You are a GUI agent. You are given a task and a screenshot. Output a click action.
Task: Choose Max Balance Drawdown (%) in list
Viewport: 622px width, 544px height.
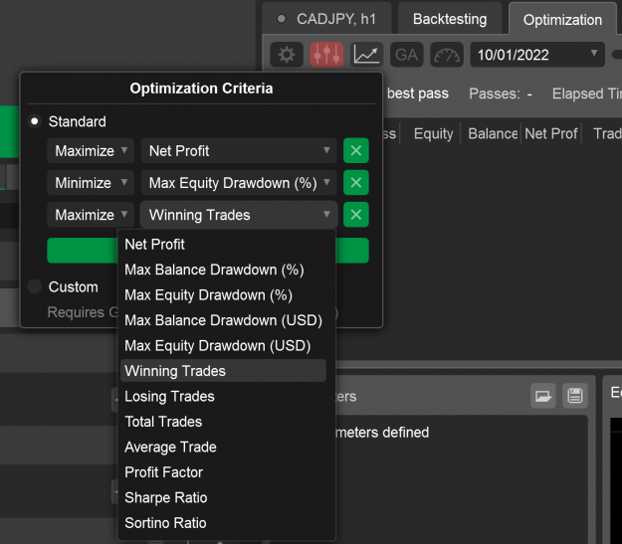(x=223, y=270)
